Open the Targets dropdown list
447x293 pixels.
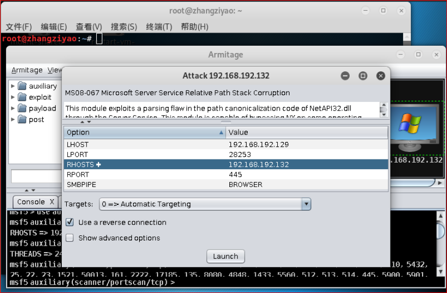[x=306, y=204]
